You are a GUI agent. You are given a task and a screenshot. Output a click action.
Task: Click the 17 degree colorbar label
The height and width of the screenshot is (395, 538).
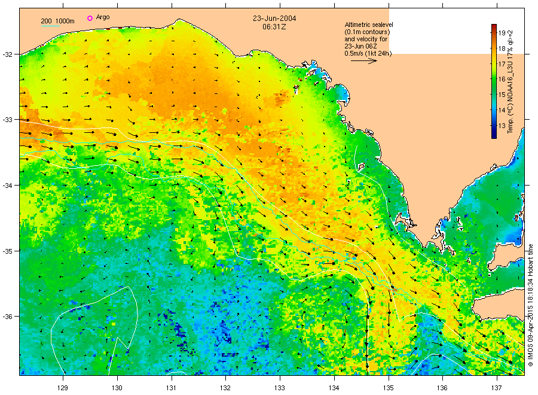(x=502, y=64)
